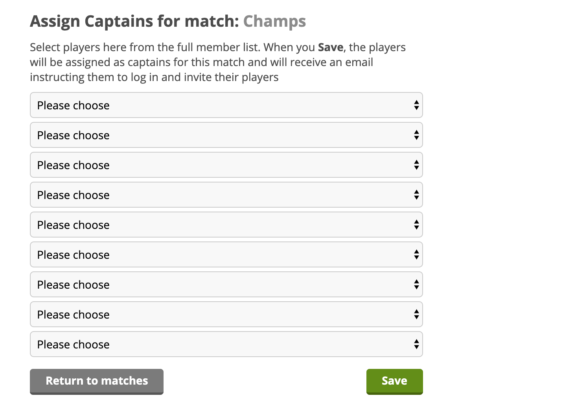Click the up-down arrows on the second dropdown
Image resolution: width=585 pixels, height=420 pixels.
tap(416, 135)
